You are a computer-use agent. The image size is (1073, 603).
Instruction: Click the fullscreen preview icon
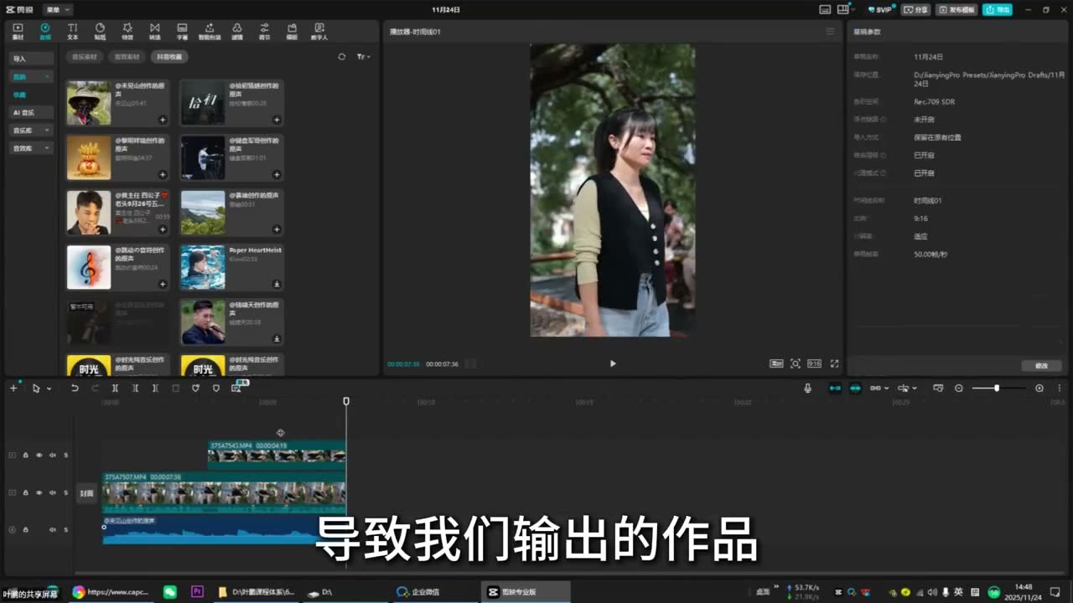[x=834, y=363]
